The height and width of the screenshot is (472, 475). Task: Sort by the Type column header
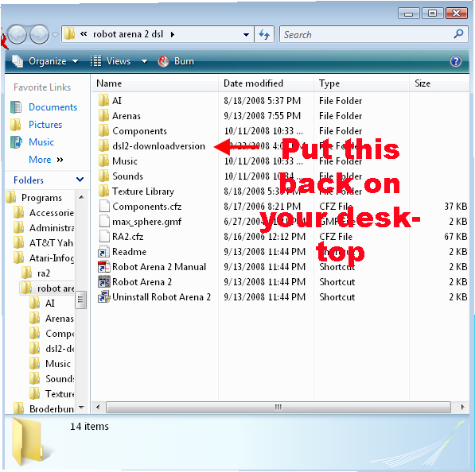pos(362,83)
